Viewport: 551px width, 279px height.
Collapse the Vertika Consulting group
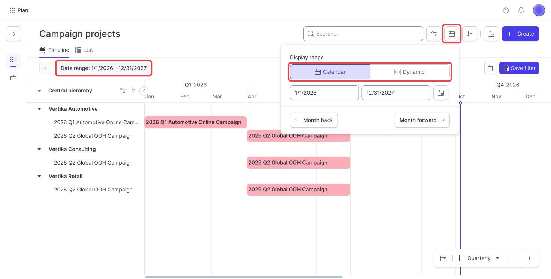[x=39, y=149]
